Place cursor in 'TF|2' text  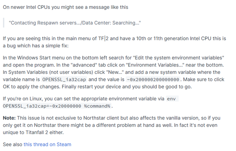tap(103, 39)
